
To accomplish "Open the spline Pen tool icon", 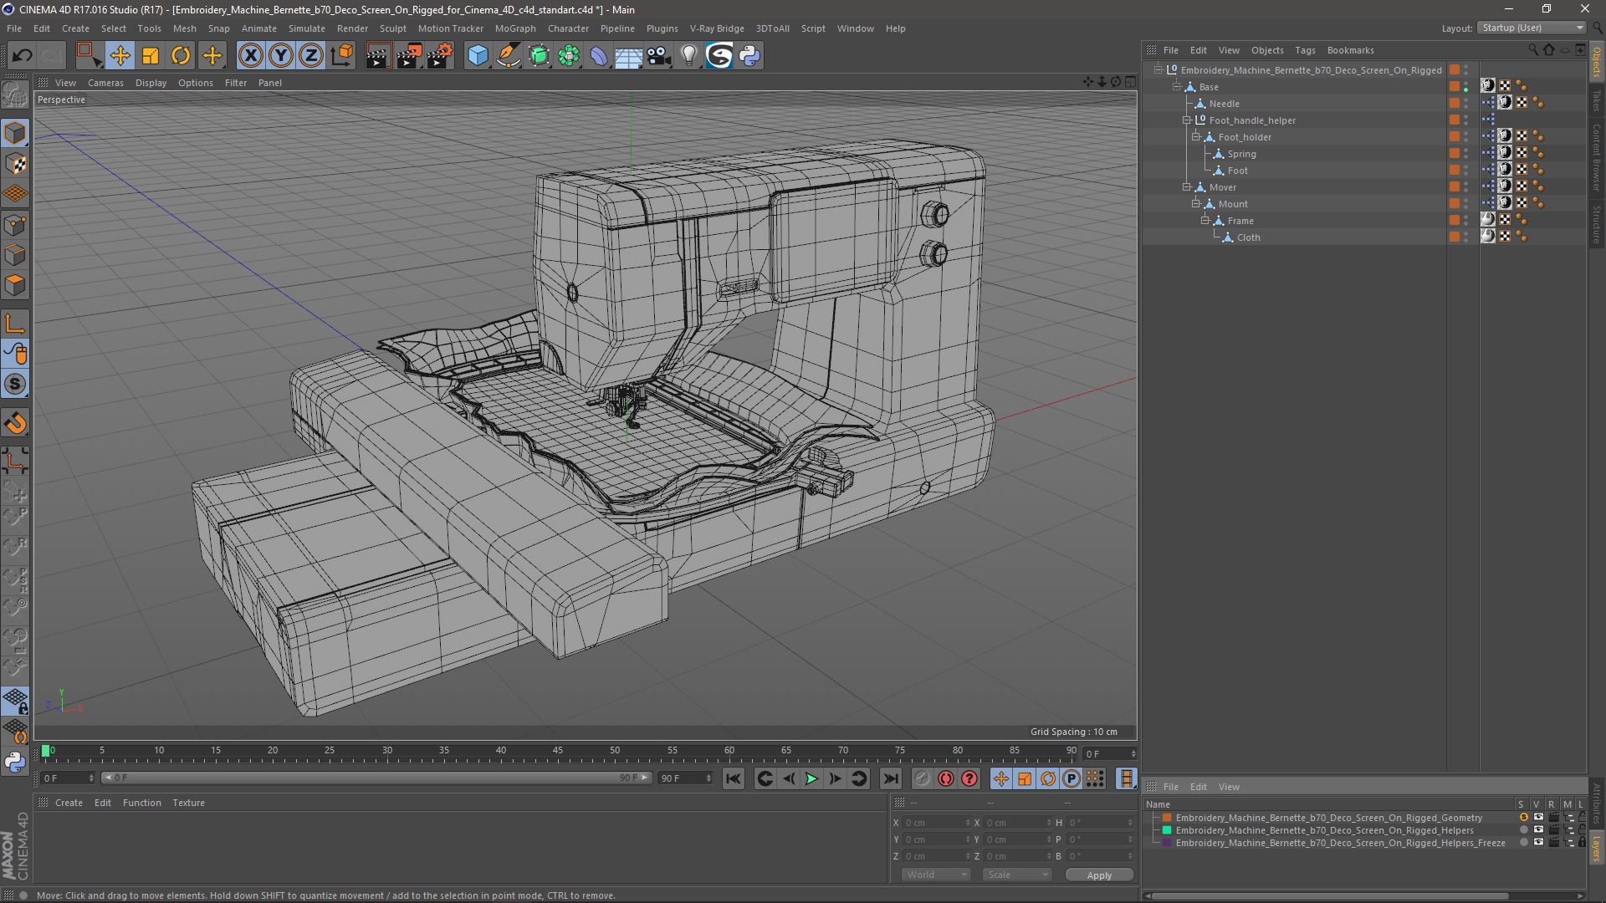I will tap(509, 56).
